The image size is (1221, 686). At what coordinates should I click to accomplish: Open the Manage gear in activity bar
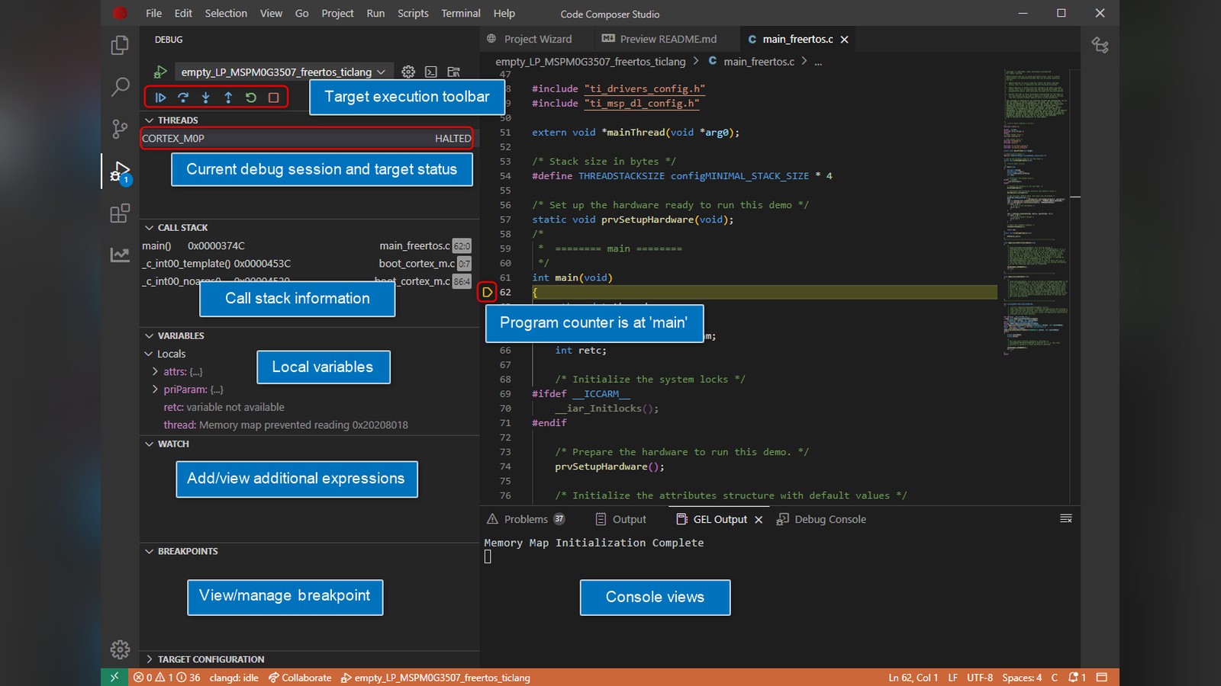120,649
